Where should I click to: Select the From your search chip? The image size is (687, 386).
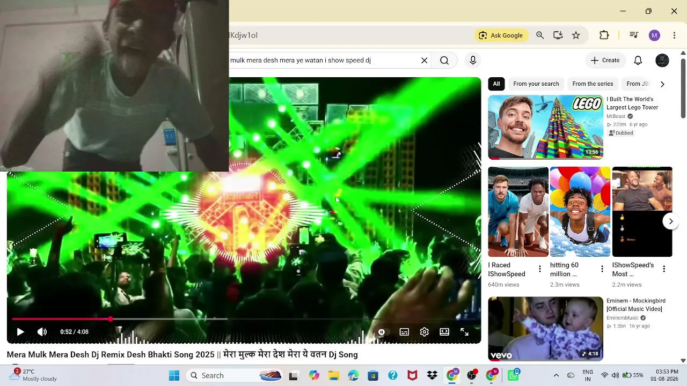coord(536,84)
